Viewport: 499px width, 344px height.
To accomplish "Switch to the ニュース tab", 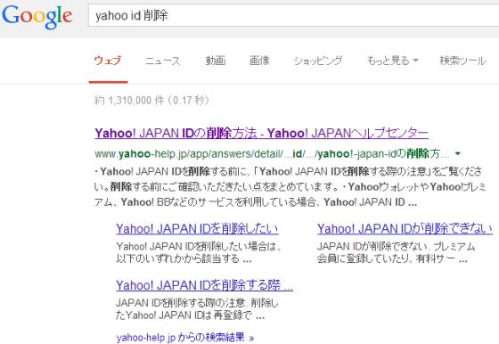I will point(162,61).
